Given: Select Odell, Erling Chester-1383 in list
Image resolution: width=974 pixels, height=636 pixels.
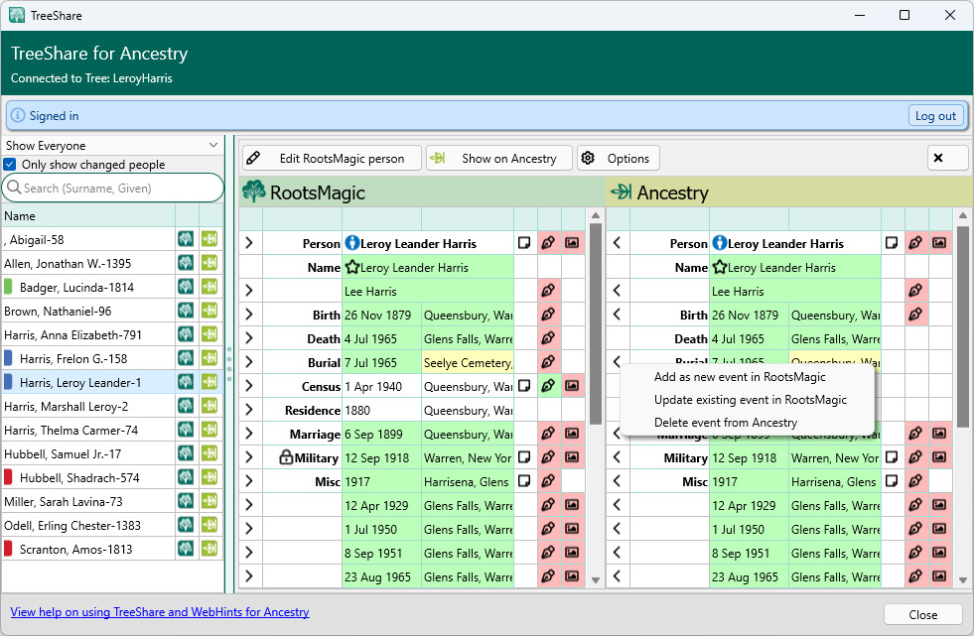Looking at the screenshot, I should (x=88, y=525).
